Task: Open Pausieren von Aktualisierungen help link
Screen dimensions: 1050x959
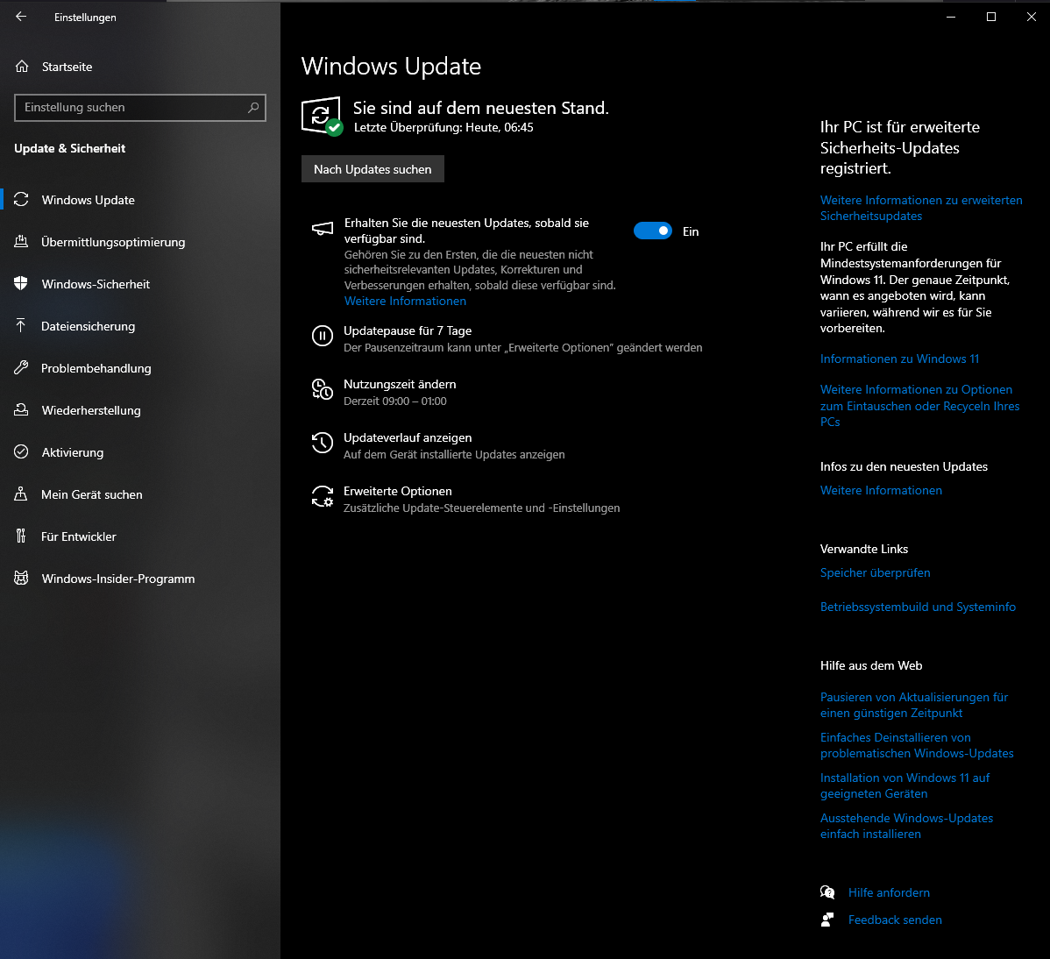Action: 914,705
